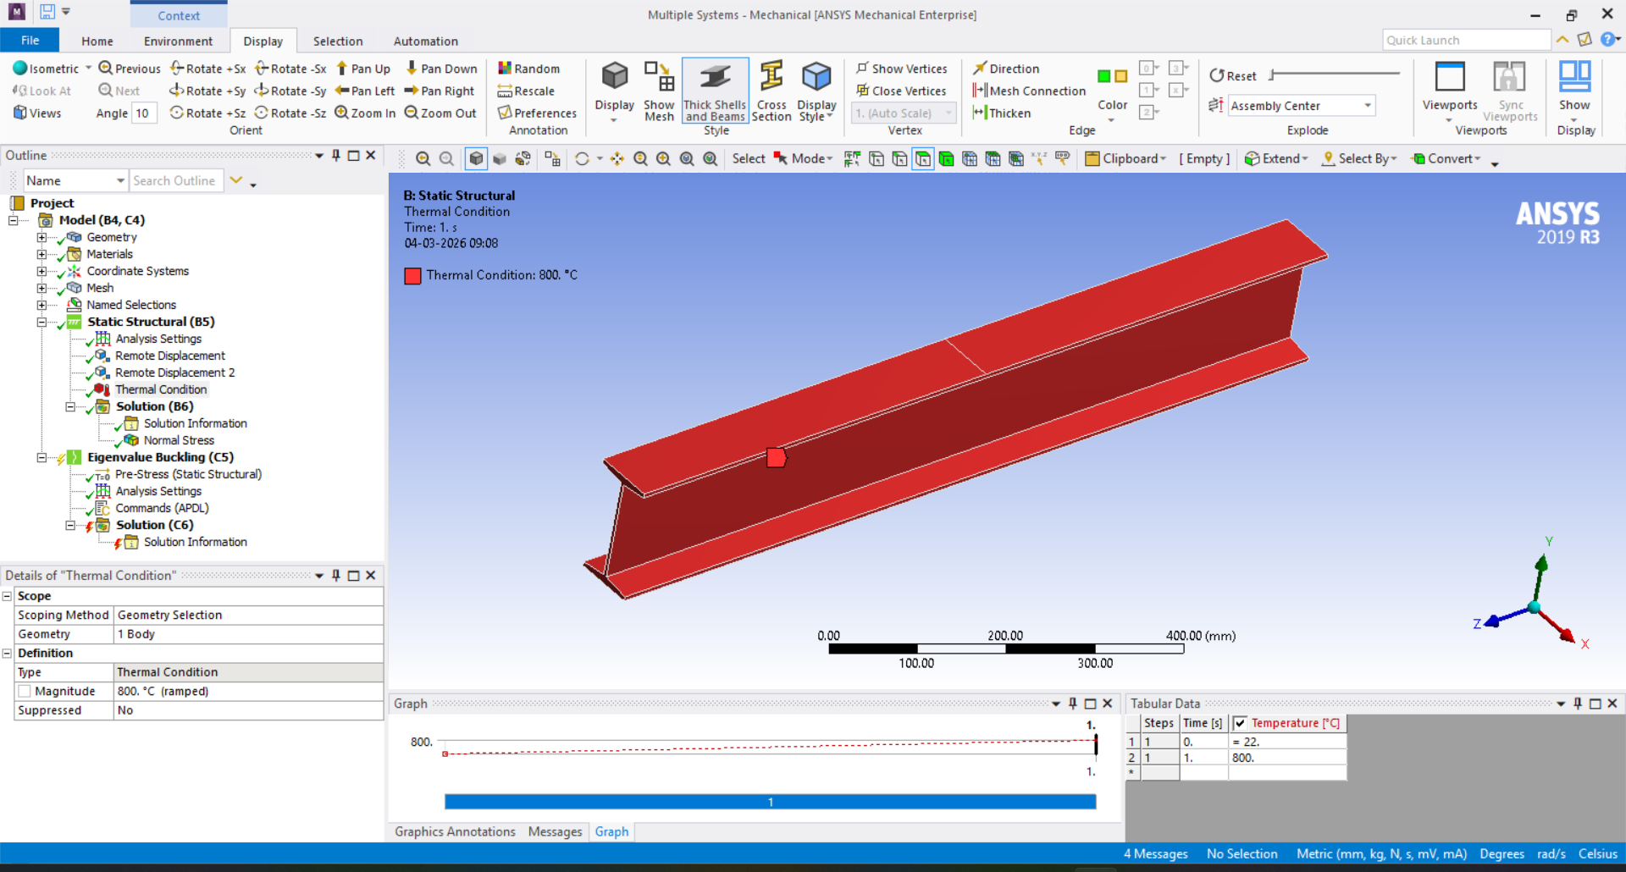Pin the Details panel
This screenshot has height=872, width=1626.
[x=336, y=575]
